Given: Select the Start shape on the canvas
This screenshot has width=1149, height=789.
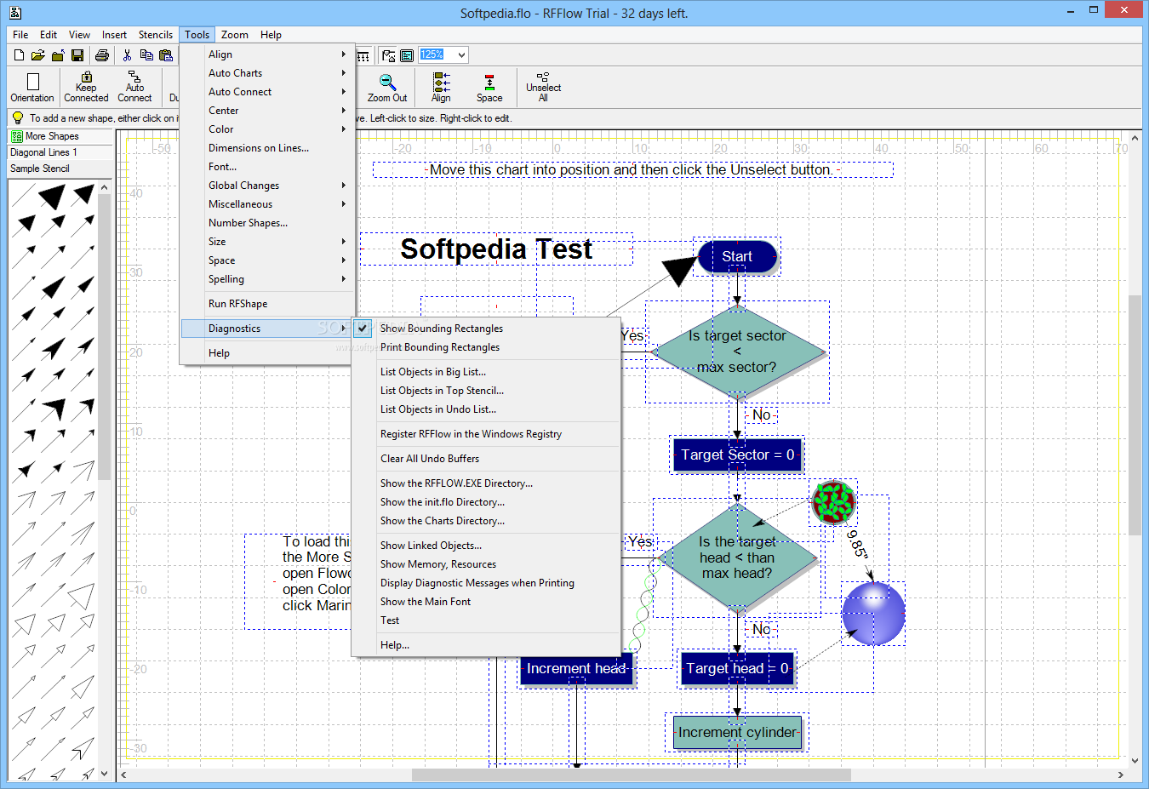Looking at the screenshot, I should coord(737,256).
